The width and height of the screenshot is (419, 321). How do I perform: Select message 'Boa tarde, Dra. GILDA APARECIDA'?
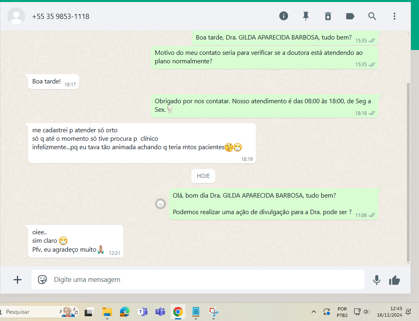[285, 38]
